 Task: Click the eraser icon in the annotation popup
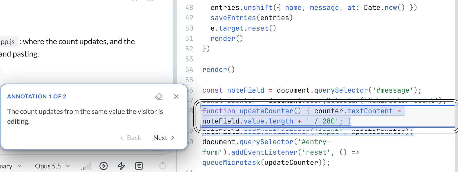point(159,97)
